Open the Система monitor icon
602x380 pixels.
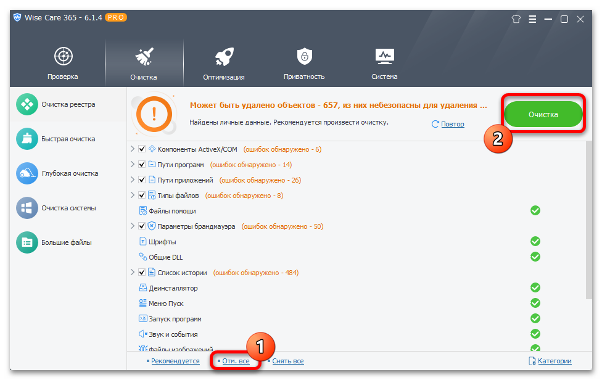click(x=385, y=56)
